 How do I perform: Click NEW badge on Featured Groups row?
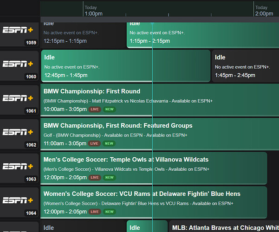pyautogui.click(x=109, y=143)
